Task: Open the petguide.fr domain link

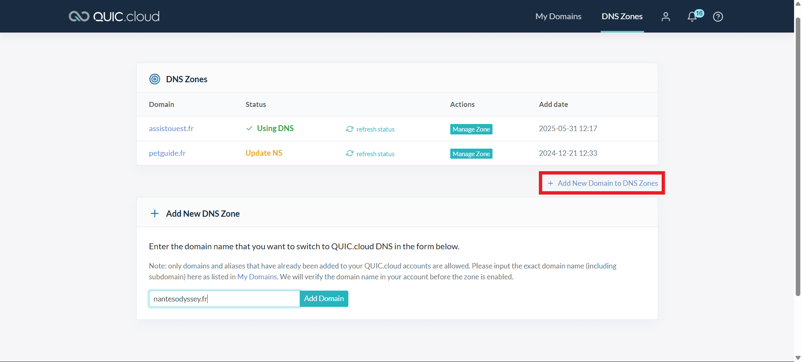Action: coord(167,153)
